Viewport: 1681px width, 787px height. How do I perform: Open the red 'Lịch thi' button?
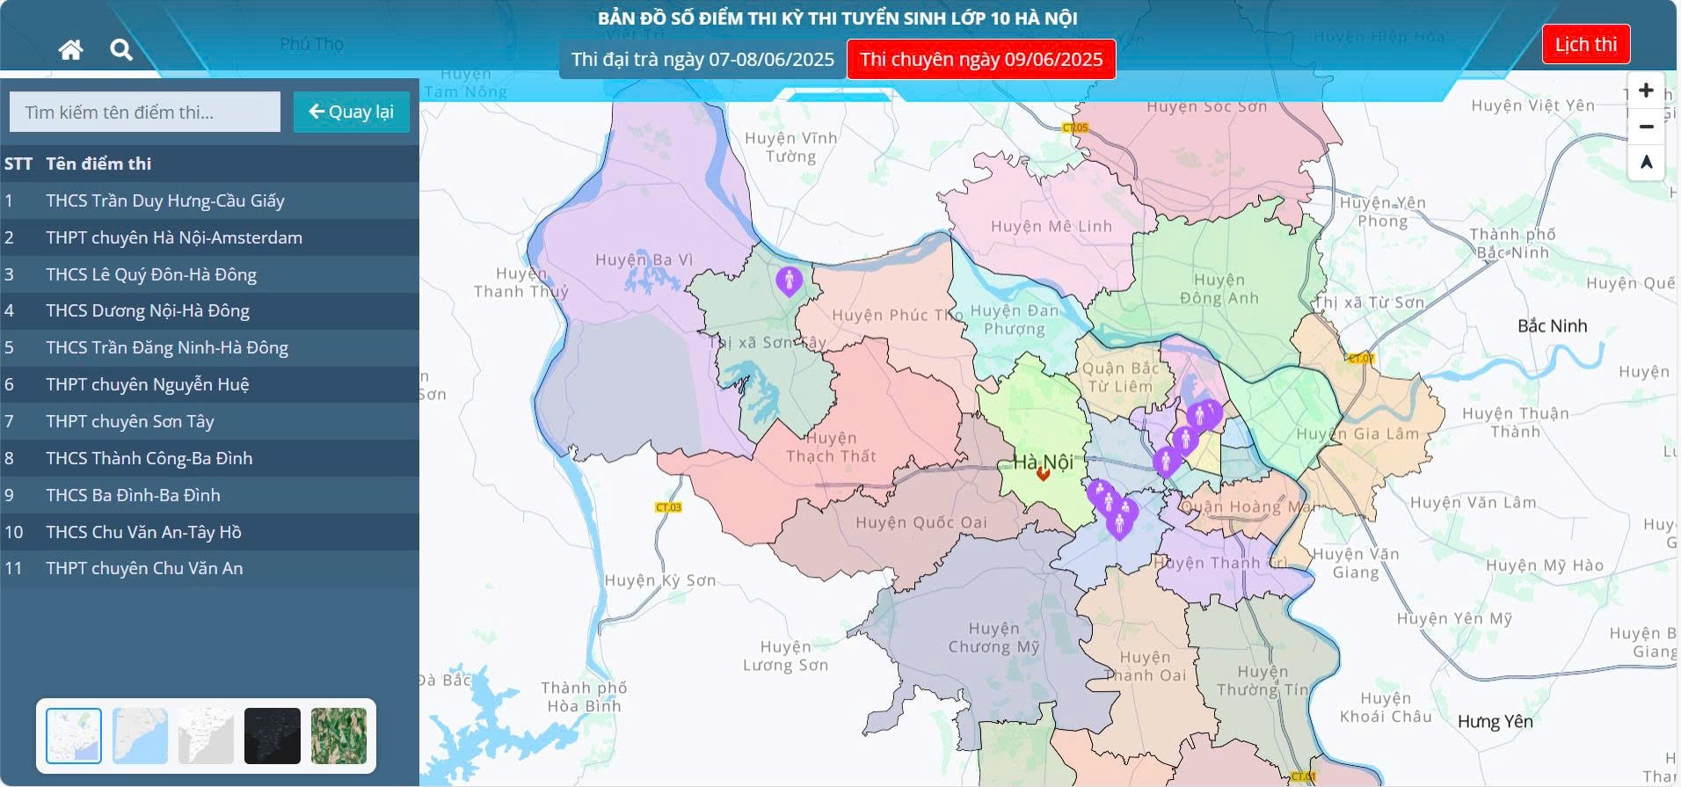click(1586, 44)
